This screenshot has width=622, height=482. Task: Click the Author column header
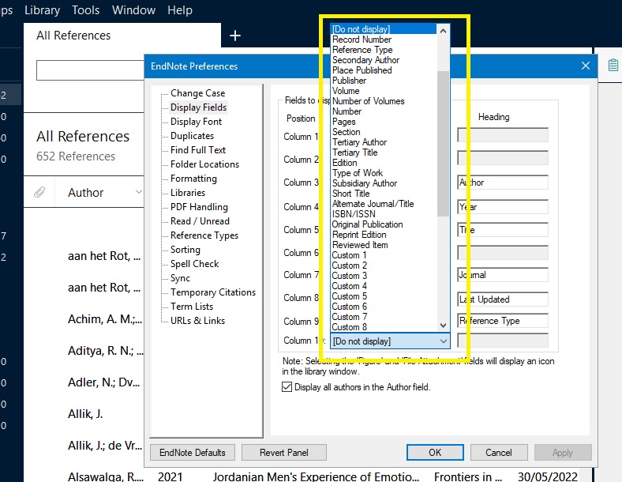point(86,192)
